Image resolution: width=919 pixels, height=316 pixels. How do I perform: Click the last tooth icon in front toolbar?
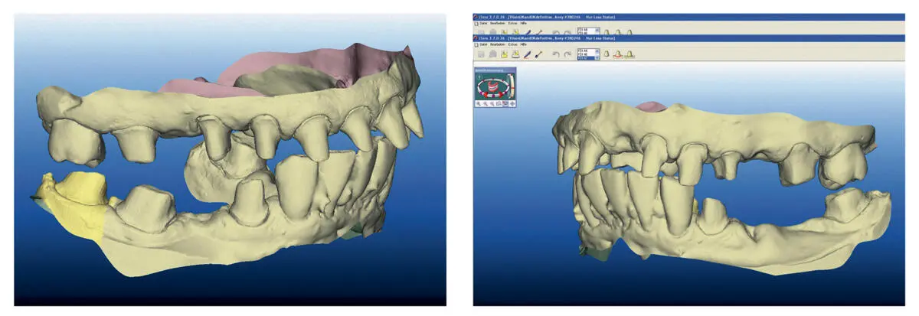tap(630, 54)
